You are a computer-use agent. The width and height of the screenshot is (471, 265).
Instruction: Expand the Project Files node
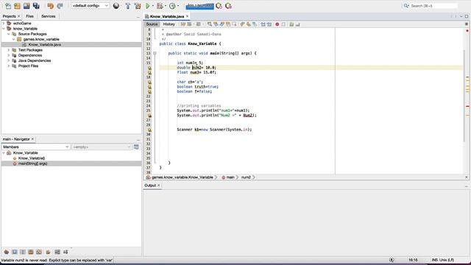tap(9, 66)
